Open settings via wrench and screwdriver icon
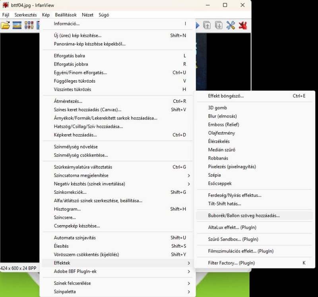The height and width of the screenshot is (297, 318). 231,25
